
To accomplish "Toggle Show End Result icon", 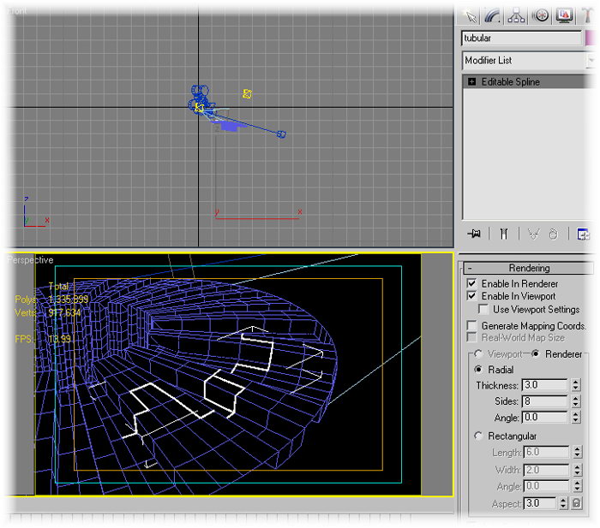I will (504, 234).
